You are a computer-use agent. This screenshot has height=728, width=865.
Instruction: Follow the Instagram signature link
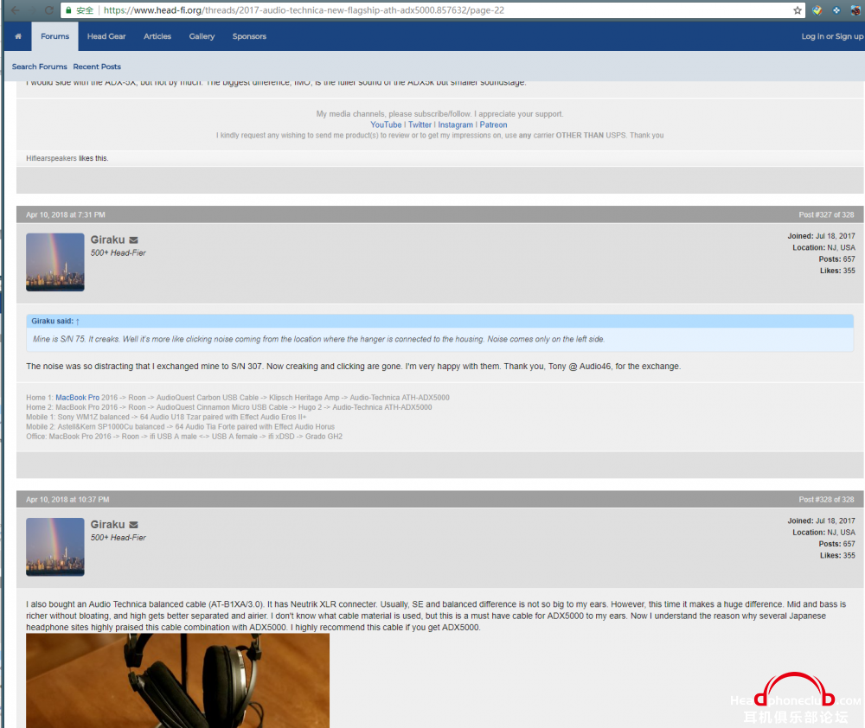click(456, 125)
